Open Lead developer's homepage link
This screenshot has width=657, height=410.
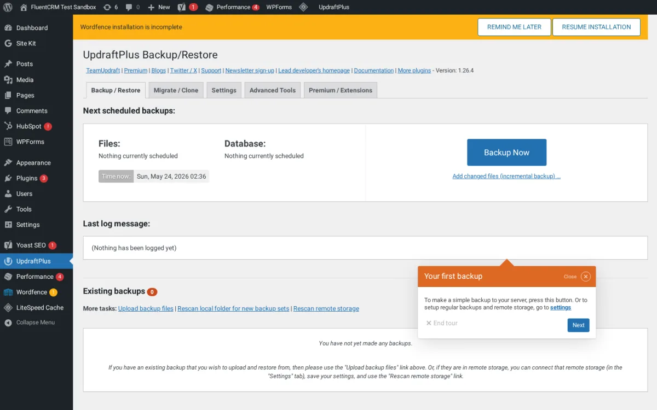314,71
